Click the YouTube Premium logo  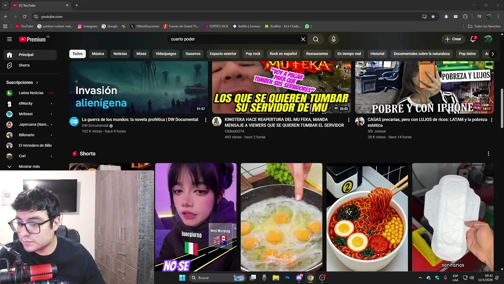point(32,39)
